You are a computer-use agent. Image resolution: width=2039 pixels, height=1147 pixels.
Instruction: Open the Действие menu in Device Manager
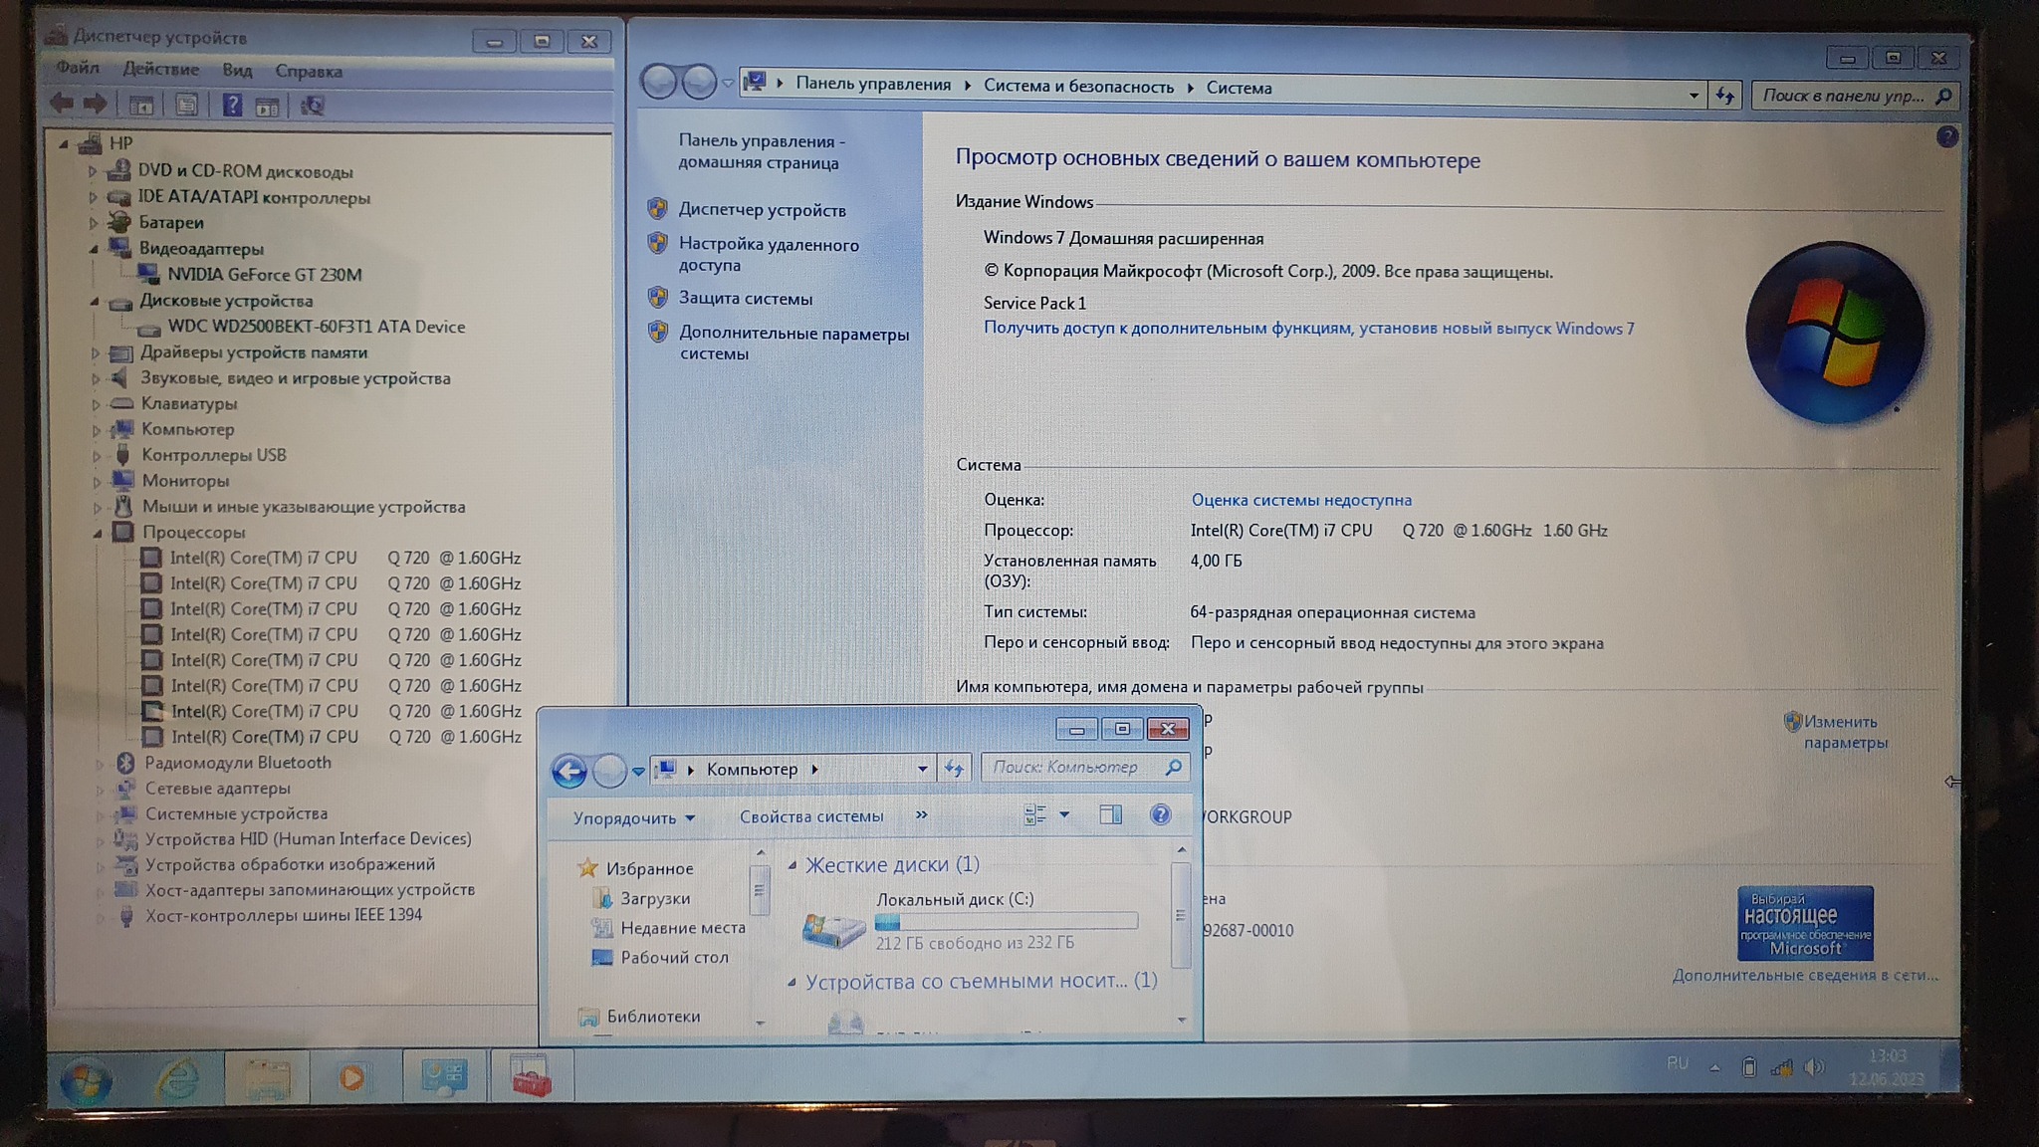160,70
